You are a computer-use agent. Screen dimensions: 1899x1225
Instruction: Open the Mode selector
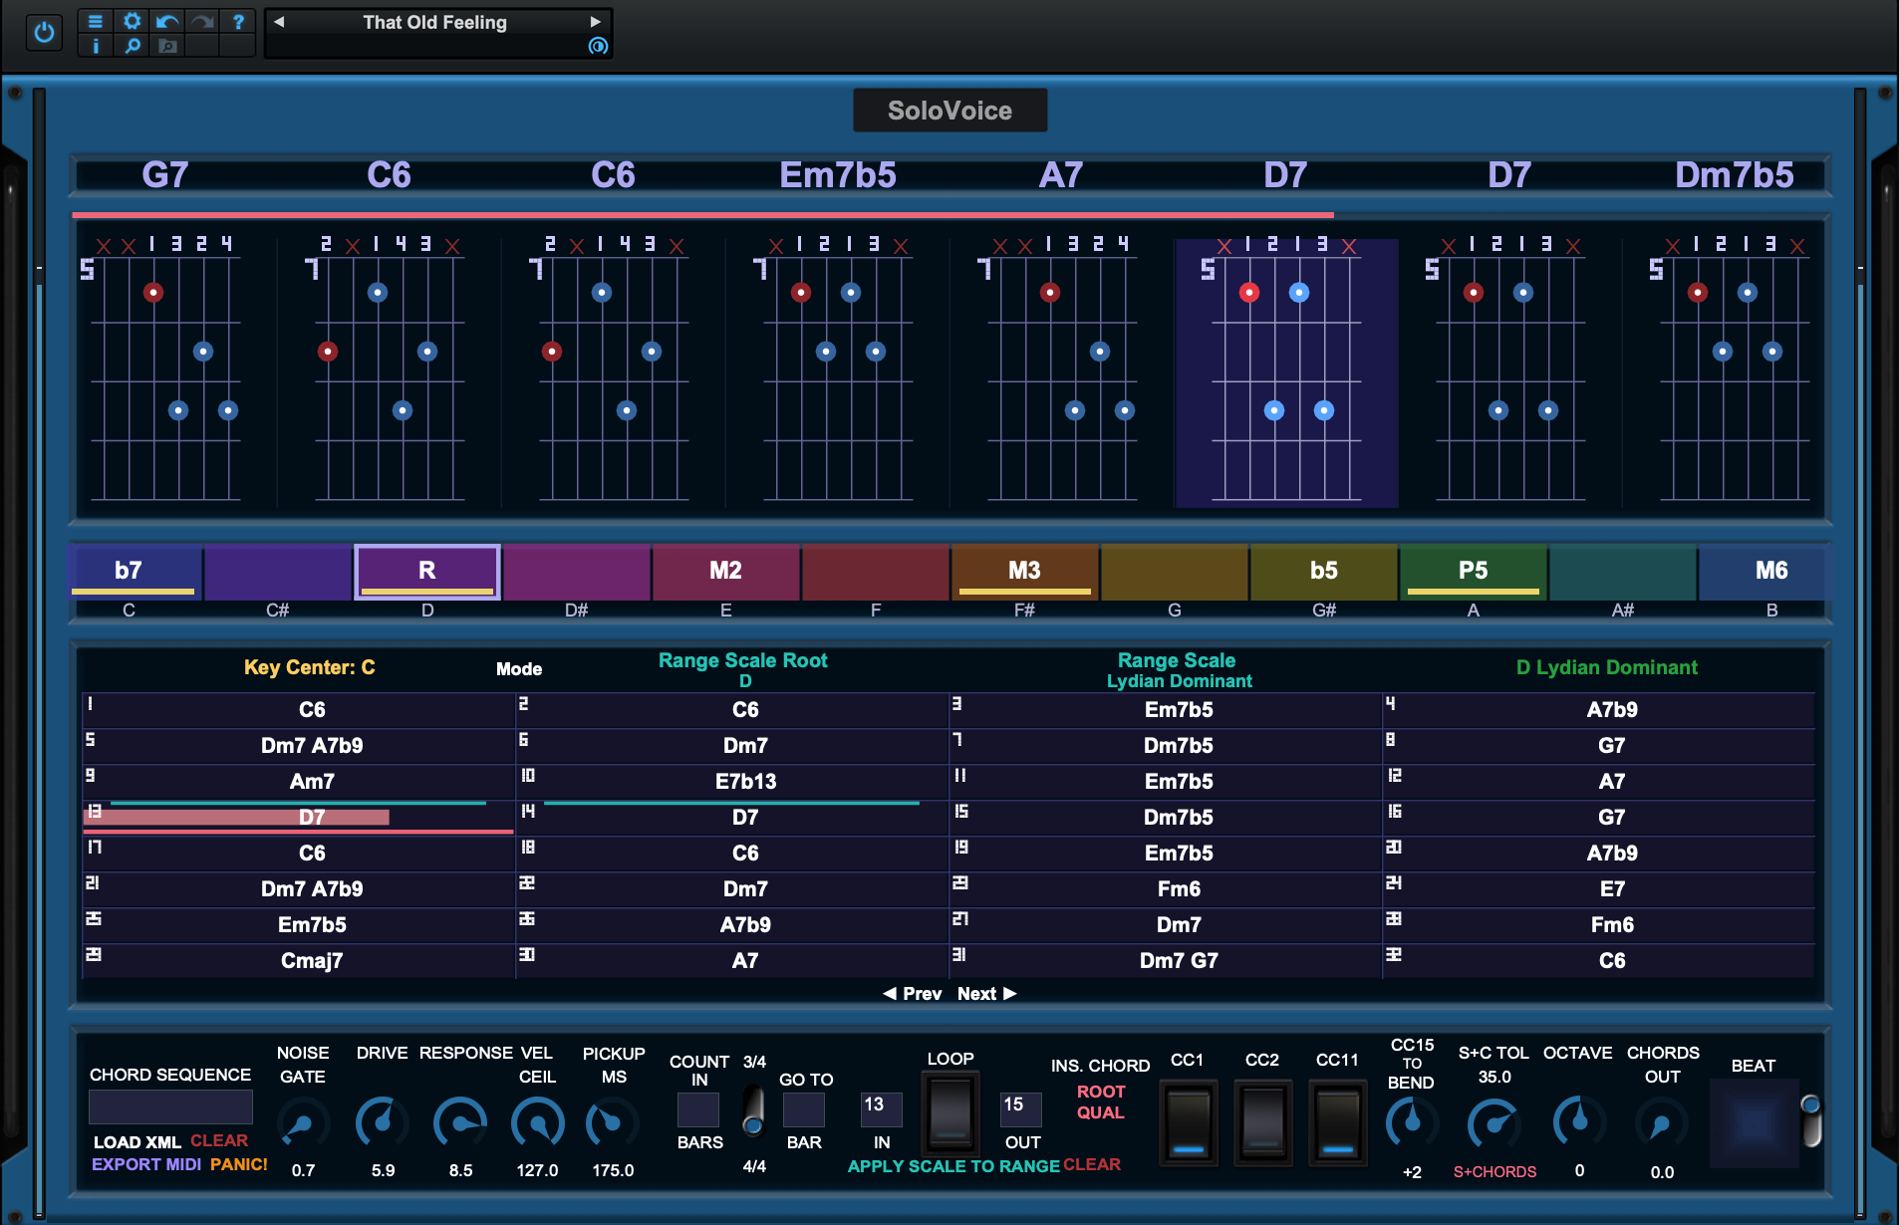coord(519,669)
